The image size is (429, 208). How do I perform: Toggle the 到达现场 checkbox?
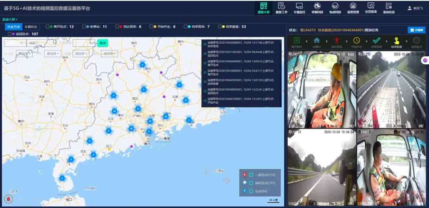(117, 27)
